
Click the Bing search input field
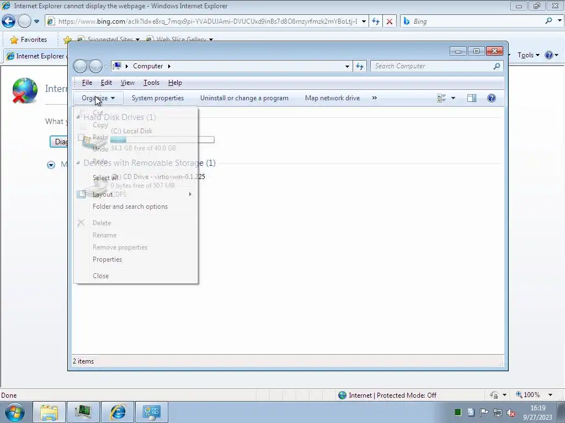click(477, 21)
